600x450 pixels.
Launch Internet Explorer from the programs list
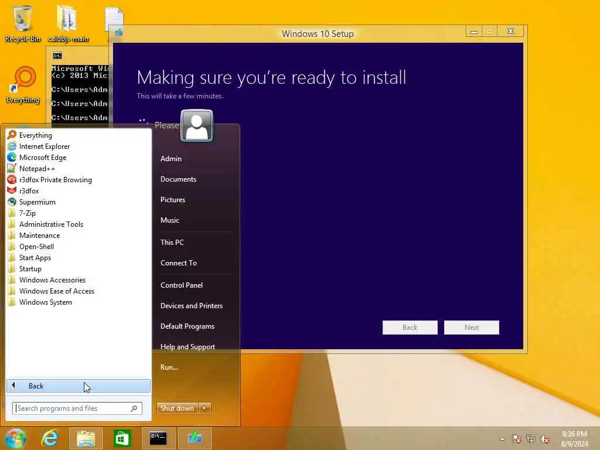click(79, 146)
